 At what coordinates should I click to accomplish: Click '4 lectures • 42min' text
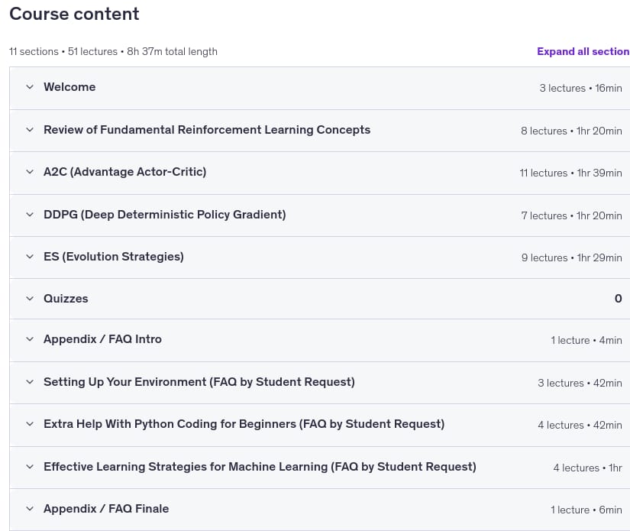(x=580, y=425)
